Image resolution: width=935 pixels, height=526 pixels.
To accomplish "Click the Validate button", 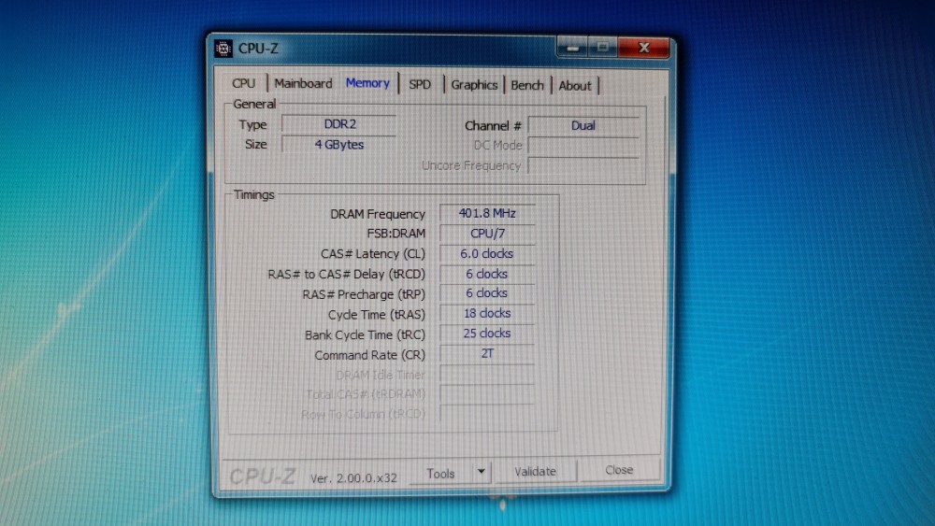I will (536, 471).
